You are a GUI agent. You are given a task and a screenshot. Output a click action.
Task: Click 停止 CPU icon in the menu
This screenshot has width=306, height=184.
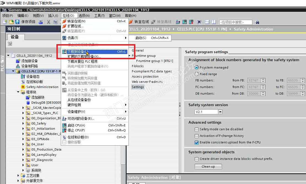click(x=64, y=130)
